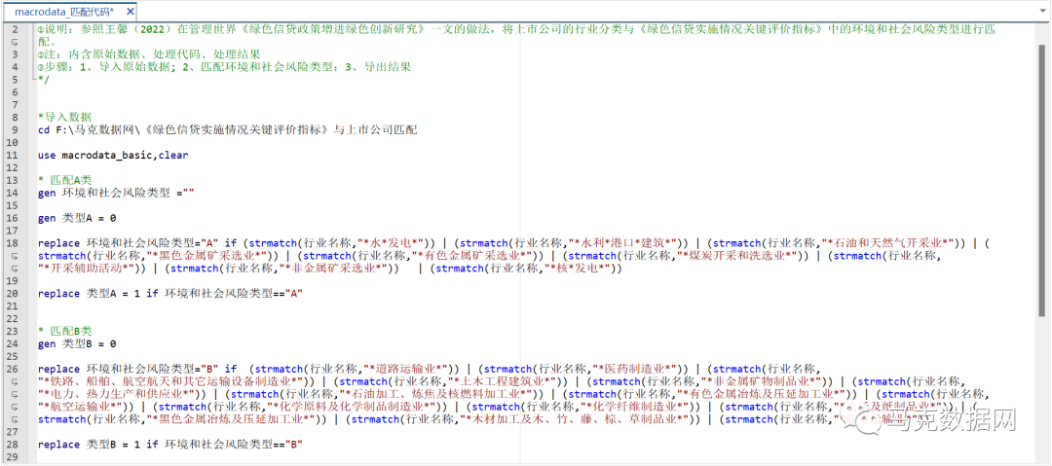Close the macrodata_匹配代码 tab
Screen dimensions: 1052x466
pyautogui.click(x=131, y=12)
